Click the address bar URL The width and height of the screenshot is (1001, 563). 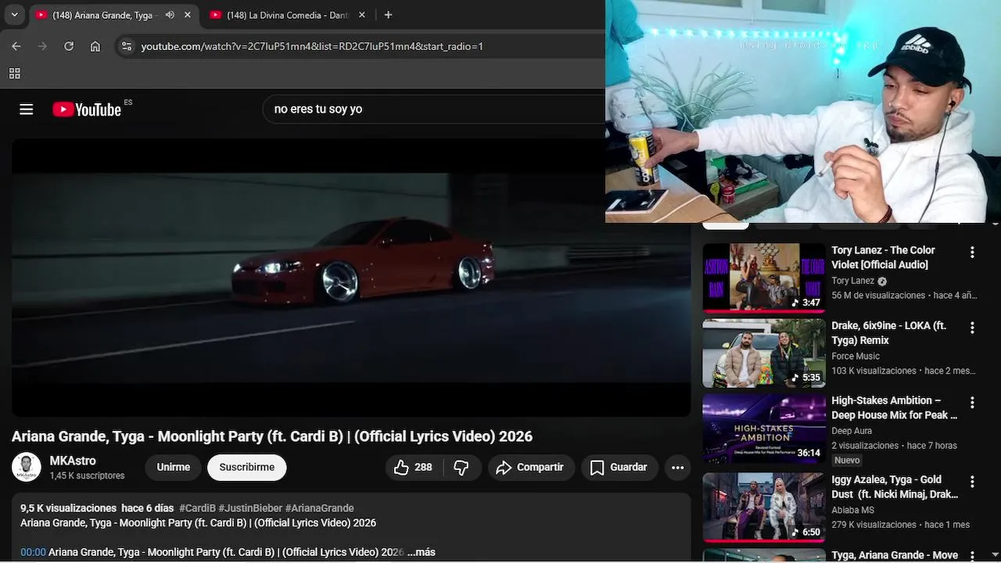[312, 46]
